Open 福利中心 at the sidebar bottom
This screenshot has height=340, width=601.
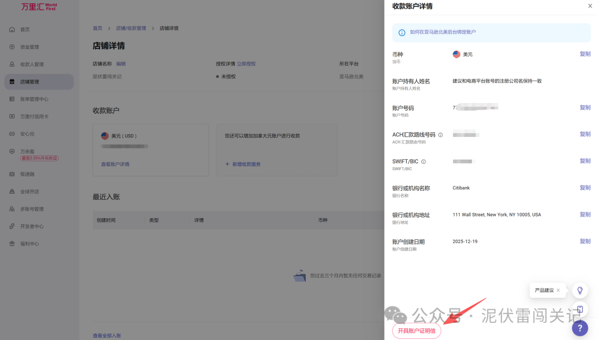click(33, 243)
